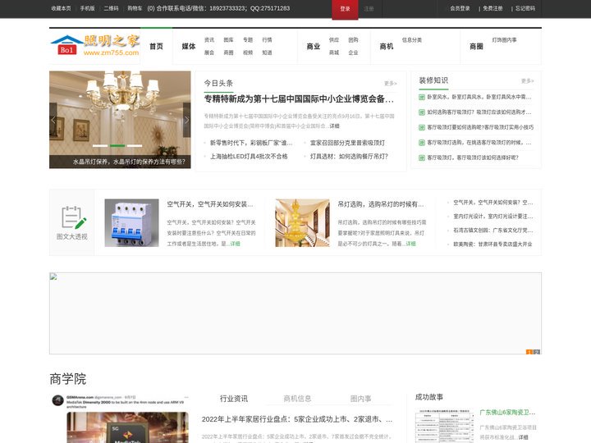The width and height of the screenshot is (591, 443).
Task: Go to 视频 under 媒体
Action: 248,53
